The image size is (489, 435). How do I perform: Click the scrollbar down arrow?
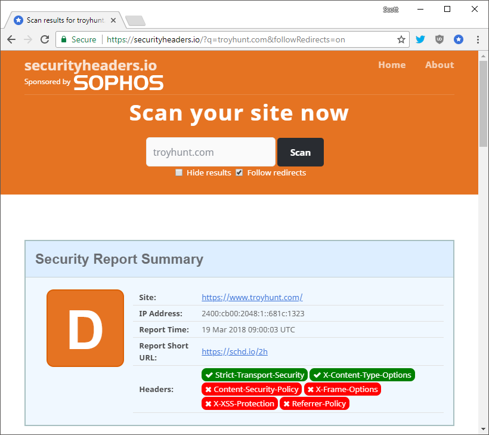tap(483, 429)
